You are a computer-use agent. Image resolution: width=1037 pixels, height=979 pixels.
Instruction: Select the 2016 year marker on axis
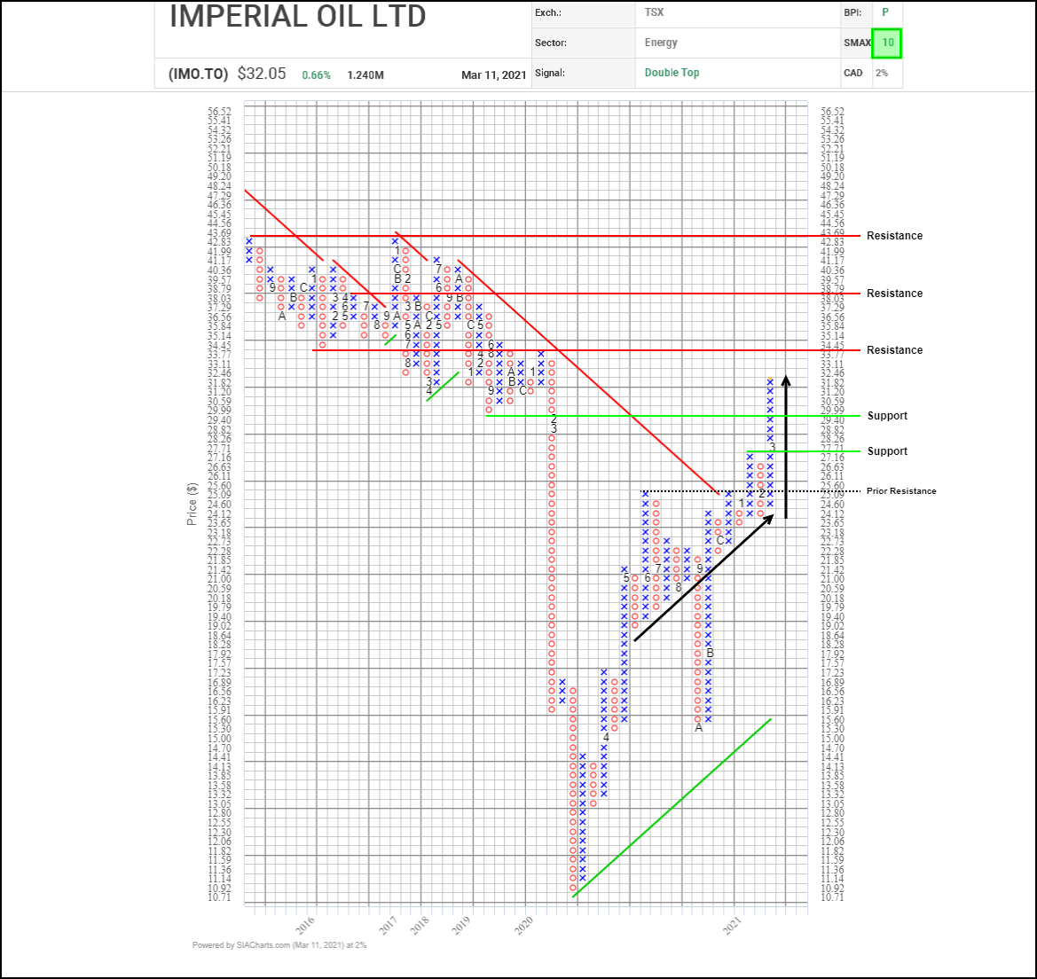pos(306,925)
